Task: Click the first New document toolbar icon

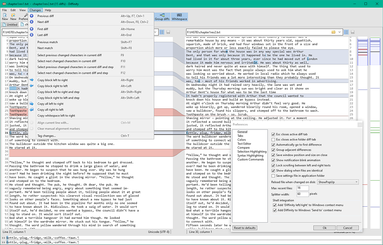Action: (x=5, y=17)
